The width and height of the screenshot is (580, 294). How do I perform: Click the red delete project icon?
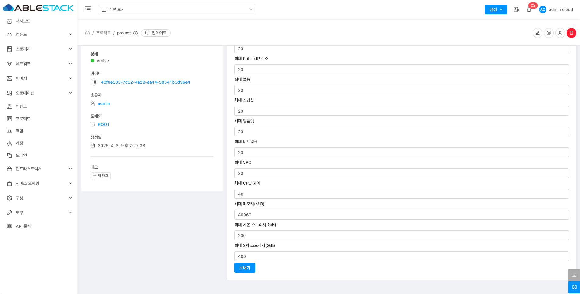click(571, 33)
